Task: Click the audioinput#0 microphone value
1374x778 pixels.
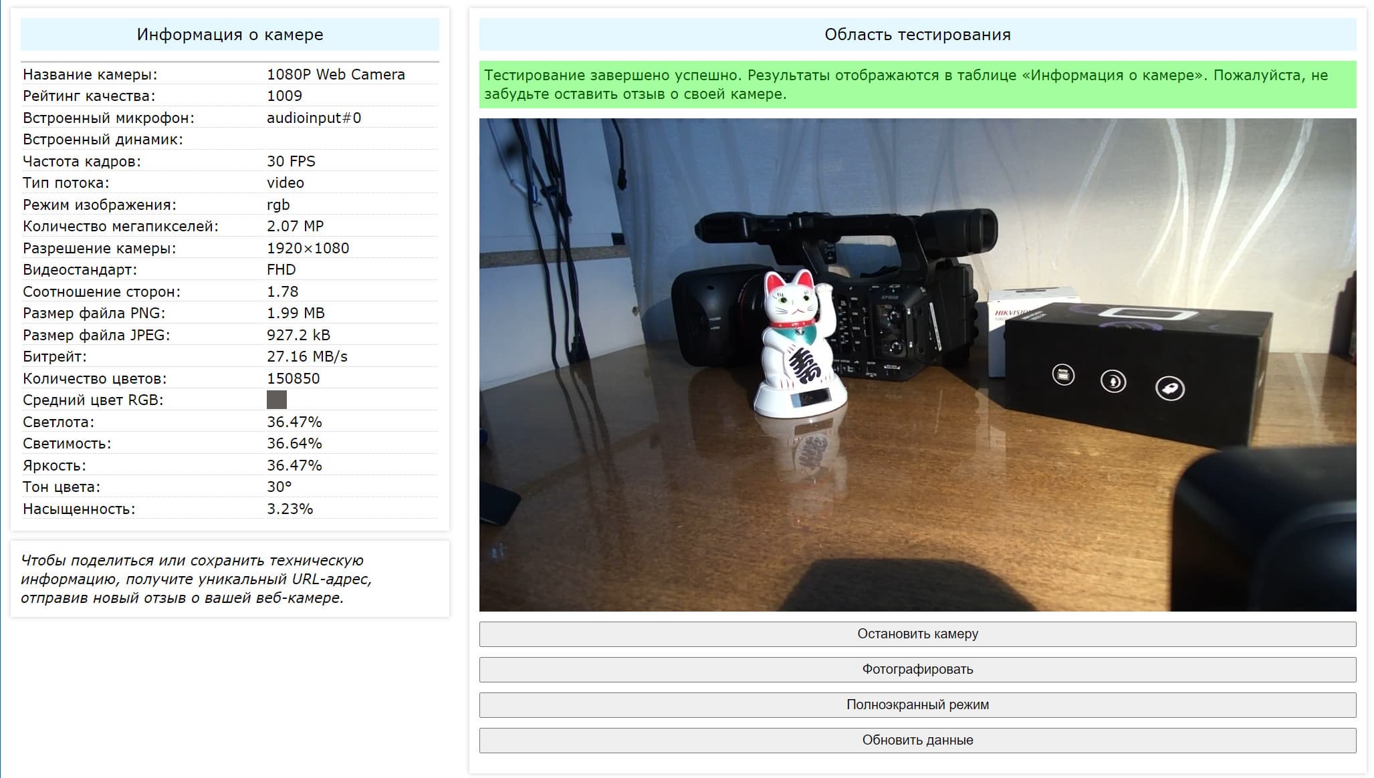Action: [314, 118]
